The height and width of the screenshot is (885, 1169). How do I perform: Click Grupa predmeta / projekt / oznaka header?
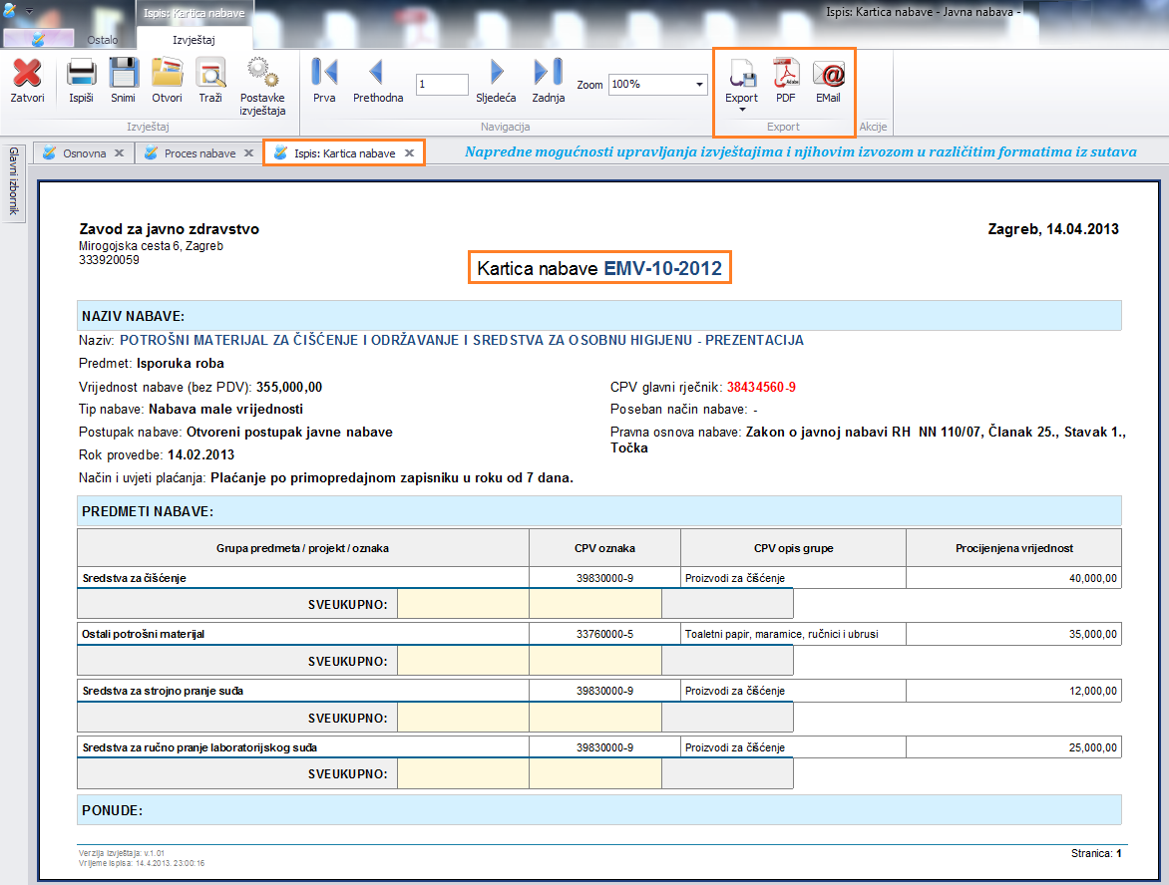(302, 548)
